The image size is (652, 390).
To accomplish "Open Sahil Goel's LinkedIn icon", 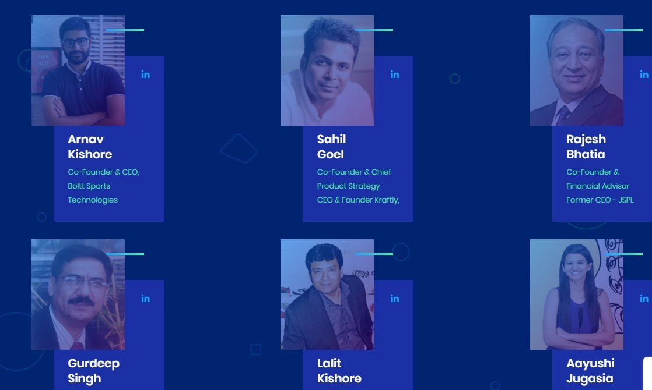I will pos(395,75).
